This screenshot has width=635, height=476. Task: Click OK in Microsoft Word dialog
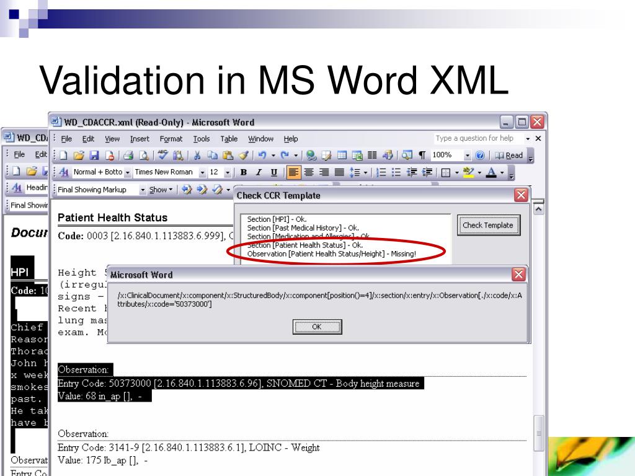pos(317,327)
